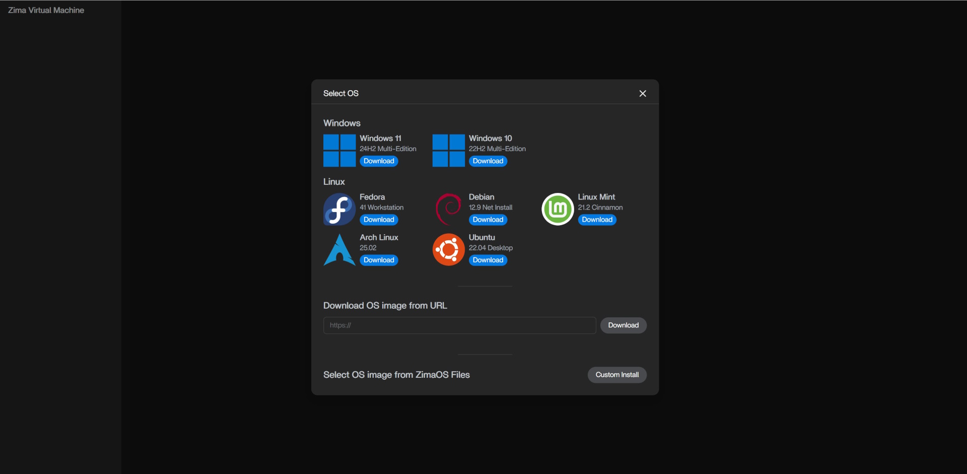The width and height of the screenshot is (967, 474).
Task: Click the Windows 11 logo icon
Action: (339, 151)
